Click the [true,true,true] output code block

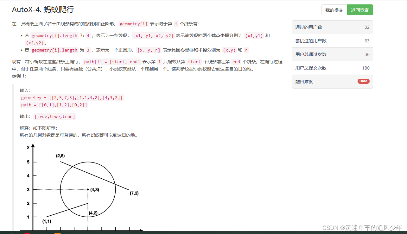coord(54,116)
